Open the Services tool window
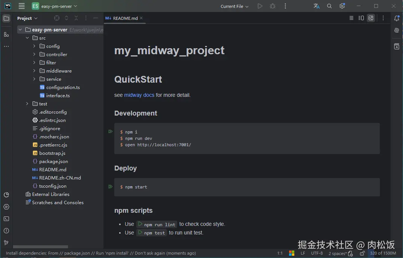The width and height of the screenshot is (403, 258). (x=6, y=207)
